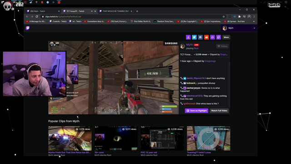Mute the audio on ForsenTC tab

pyautogui.click(x=92, y=11)
